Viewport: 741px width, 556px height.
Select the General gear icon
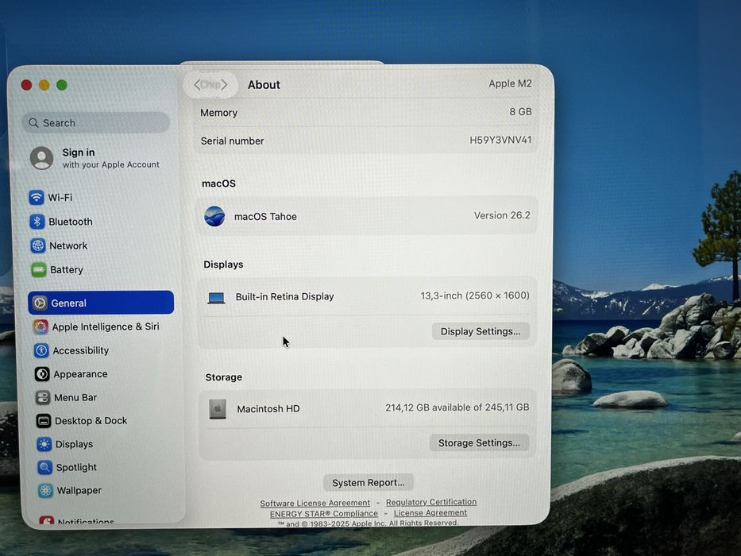point(40,303)
